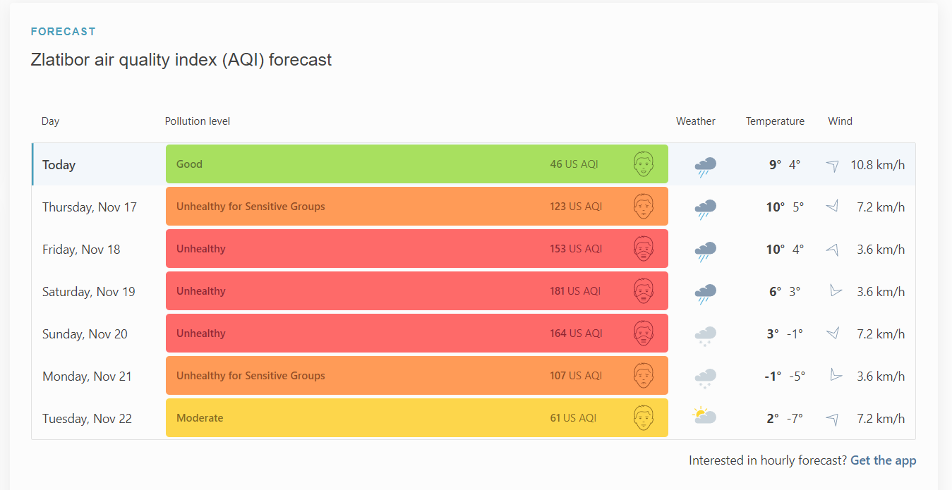
Task: Select the Thursday, Nov 17 day label
Action: (89, 207)
